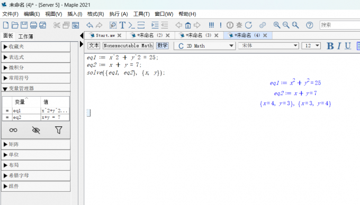This screenshot has width=360, height=205.
Task: Save the worksheet with the floppy disk icon
Action: 24,25
